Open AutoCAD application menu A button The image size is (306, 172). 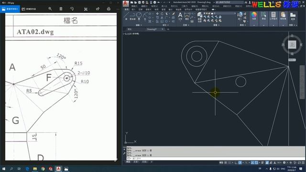126,3
